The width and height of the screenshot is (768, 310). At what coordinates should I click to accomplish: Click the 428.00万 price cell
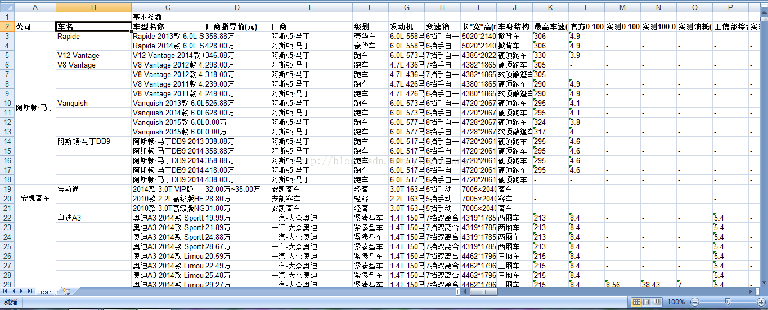pos(237,46)
